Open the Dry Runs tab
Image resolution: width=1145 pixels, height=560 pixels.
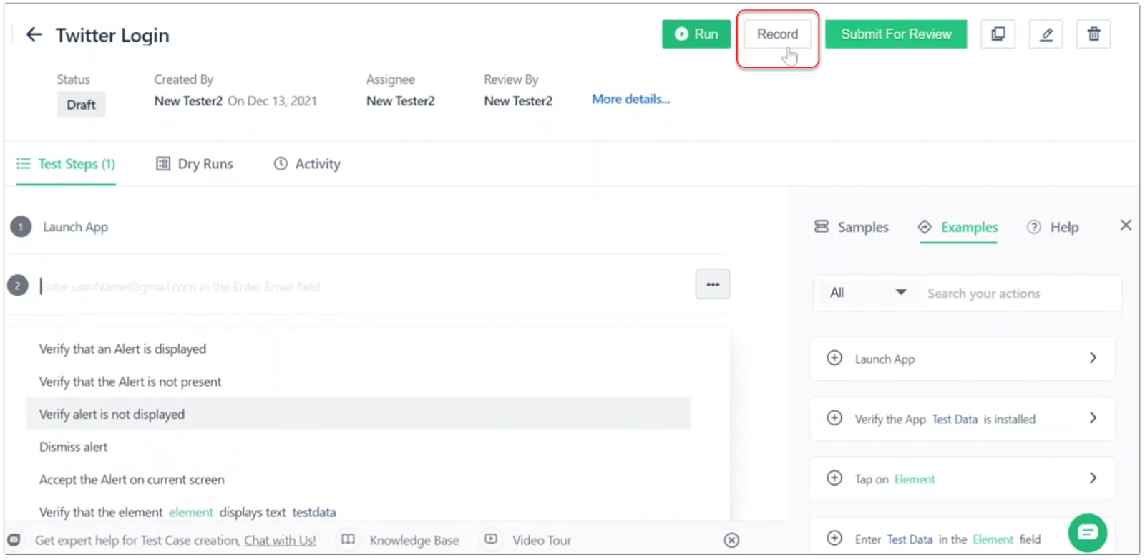195,164
